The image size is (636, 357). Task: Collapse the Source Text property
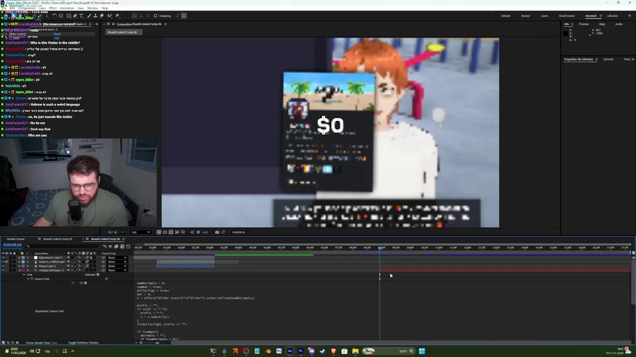click(x=28, y=279)
